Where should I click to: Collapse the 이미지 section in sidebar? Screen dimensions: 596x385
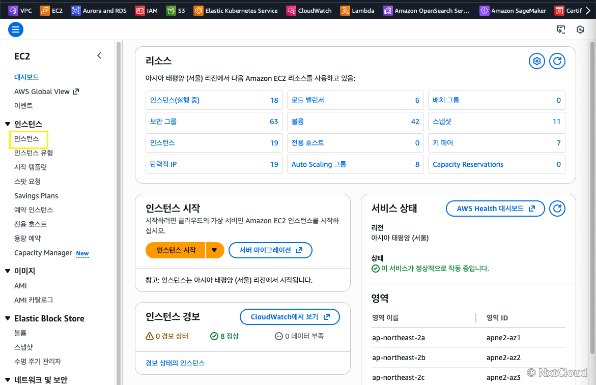click(x=8, y=271)
